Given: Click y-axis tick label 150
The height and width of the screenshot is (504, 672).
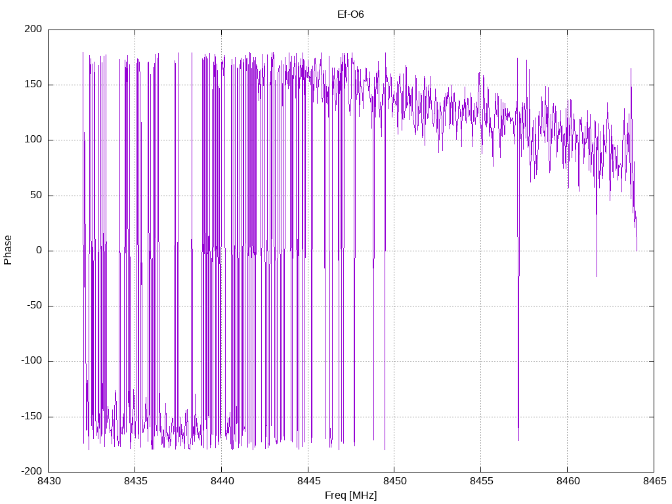Looking at the screenshot, I should pyautogui.click(x=33, y=85).
